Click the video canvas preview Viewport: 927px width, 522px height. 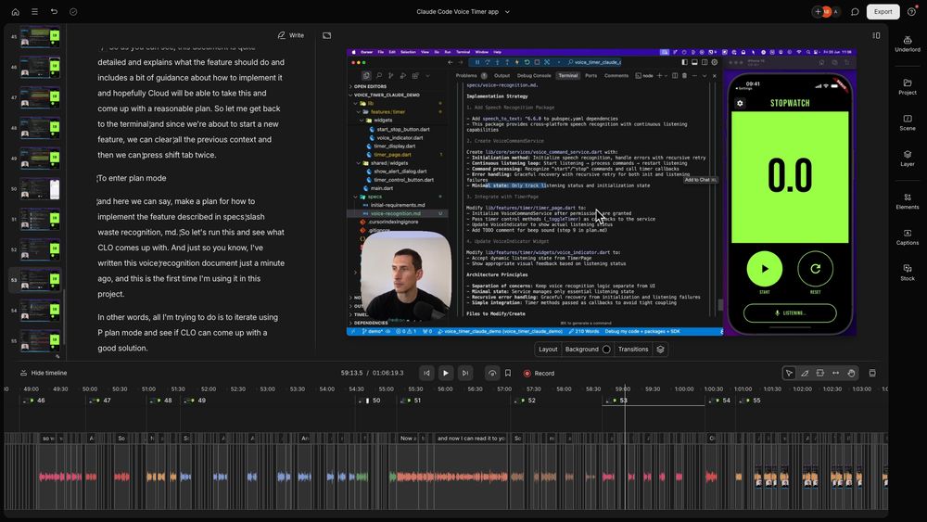(x=602, y=193)
